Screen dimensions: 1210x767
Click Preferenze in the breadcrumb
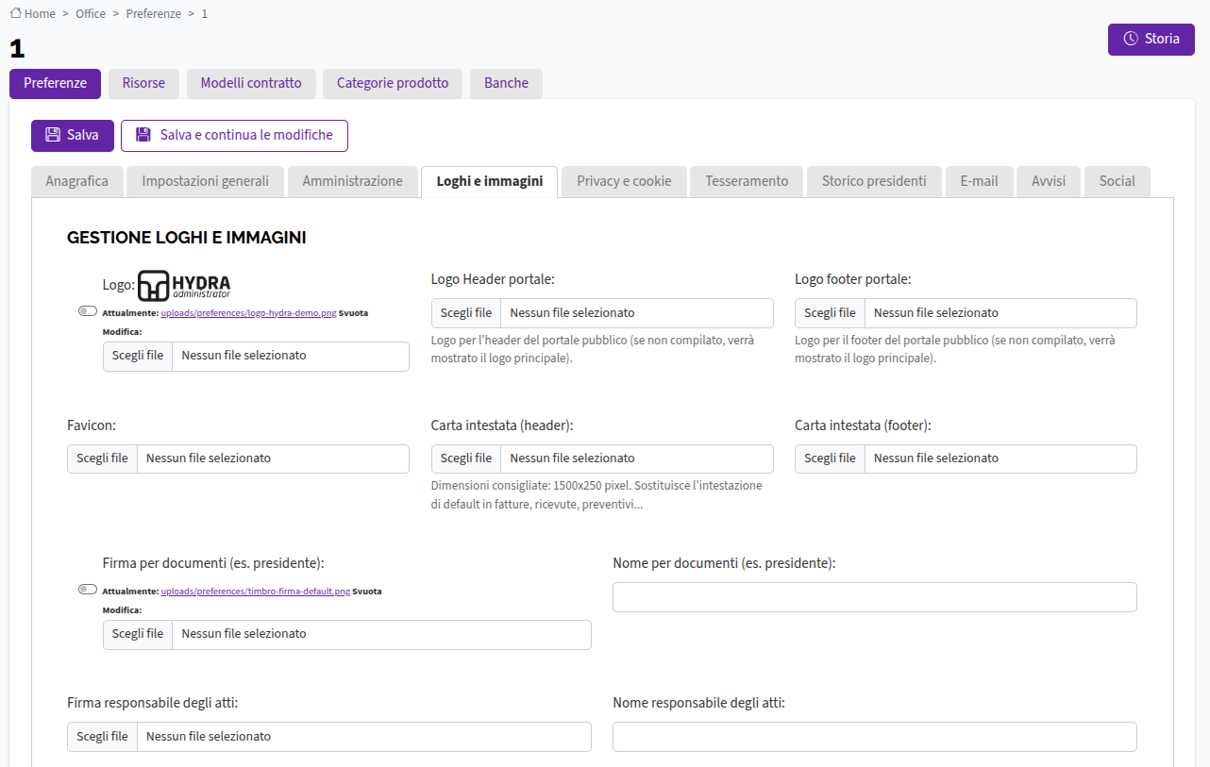pyautogui.click(x=153, y=14)
